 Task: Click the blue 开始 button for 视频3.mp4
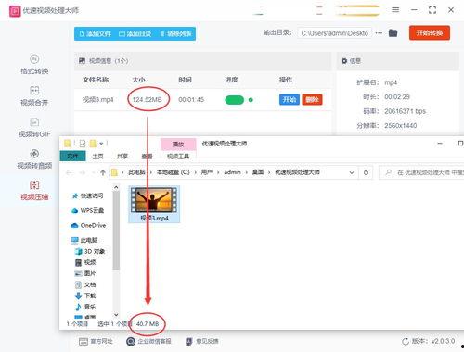pyautogui.click(x=290, y=99)
